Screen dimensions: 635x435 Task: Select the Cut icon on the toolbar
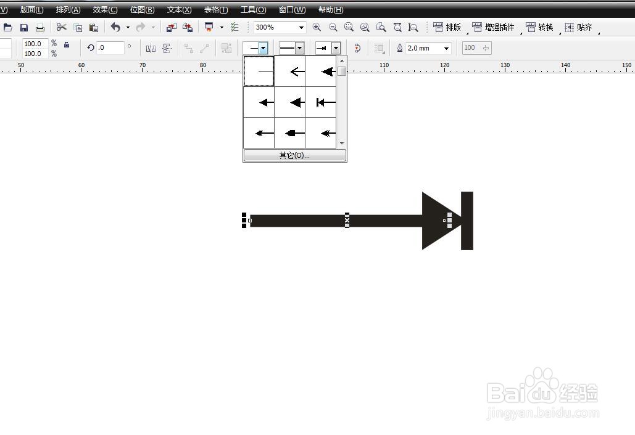pos(60,27)
